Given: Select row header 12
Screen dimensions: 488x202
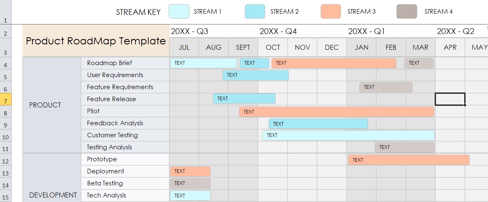Looking at the screenshot, I should [5, 159].
